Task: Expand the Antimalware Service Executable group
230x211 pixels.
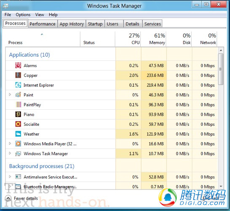Action: click(10, 177)
